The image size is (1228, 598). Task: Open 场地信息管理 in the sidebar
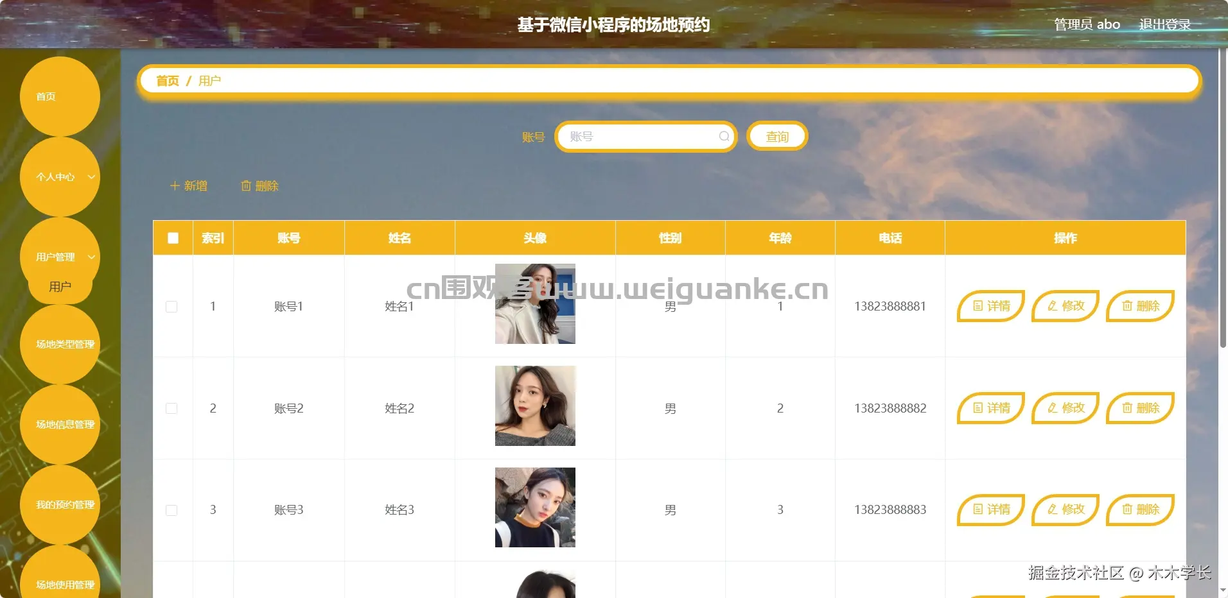coord(60,425)
